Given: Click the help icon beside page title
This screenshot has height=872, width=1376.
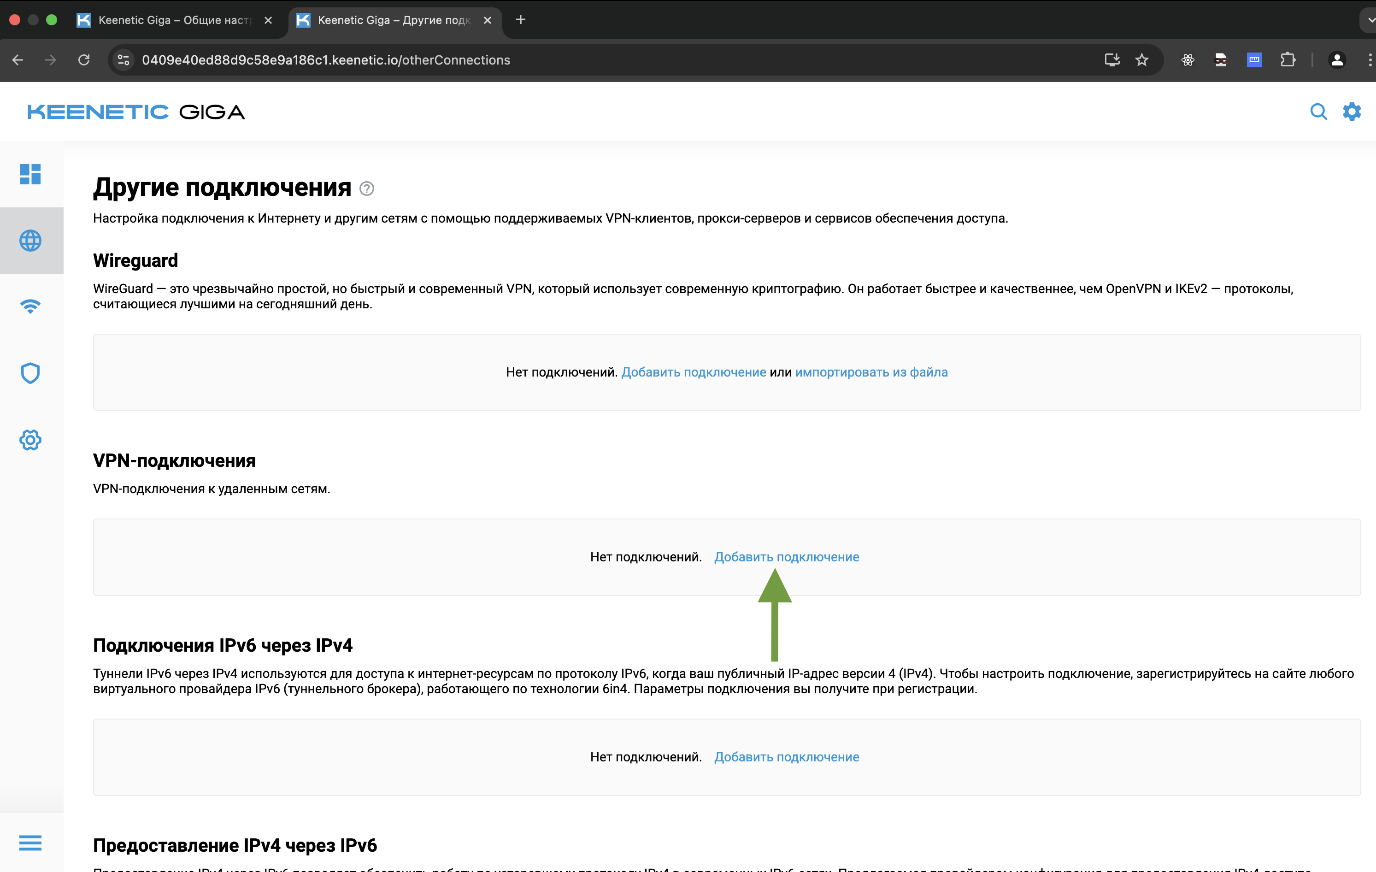Looking at the screenshot, I should [x=367, y=189].
